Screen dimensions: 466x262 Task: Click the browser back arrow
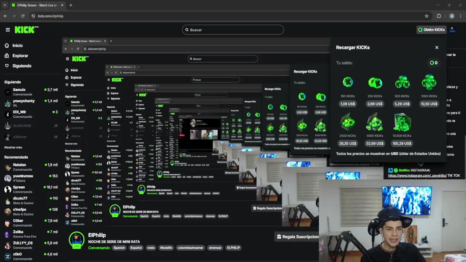5,16
